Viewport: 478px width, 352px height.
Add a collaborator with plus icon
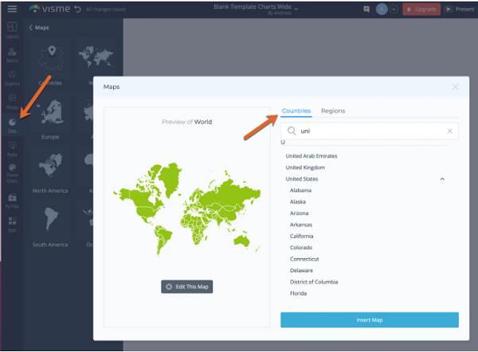[394, 10]
